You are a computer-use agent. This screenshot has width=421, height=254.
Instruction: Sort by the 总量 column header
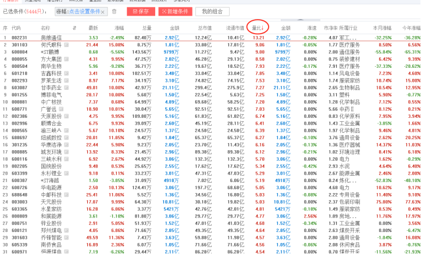(x=147, y=28)
